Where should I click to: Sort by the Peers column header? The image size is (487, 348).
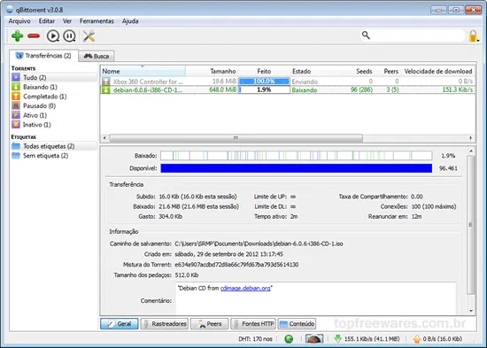click(x=387, y=71)
